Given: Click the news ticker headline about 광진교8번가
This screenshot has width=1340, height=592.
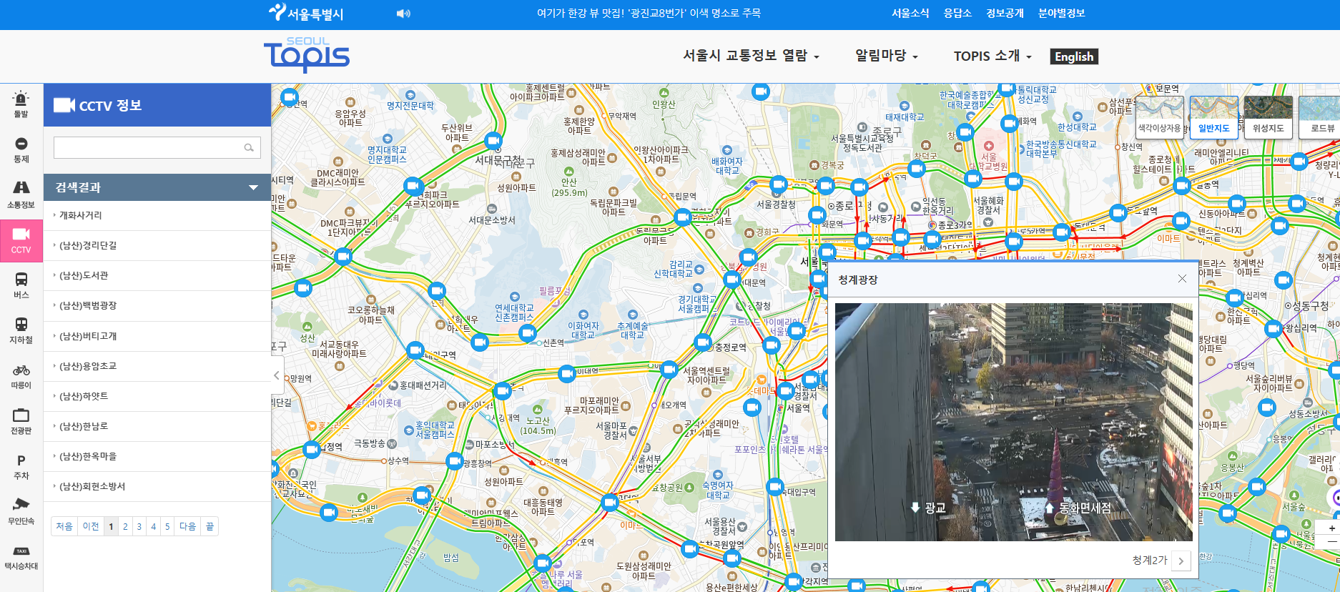Looking at the screenshot, I should (x=649, y=13).
